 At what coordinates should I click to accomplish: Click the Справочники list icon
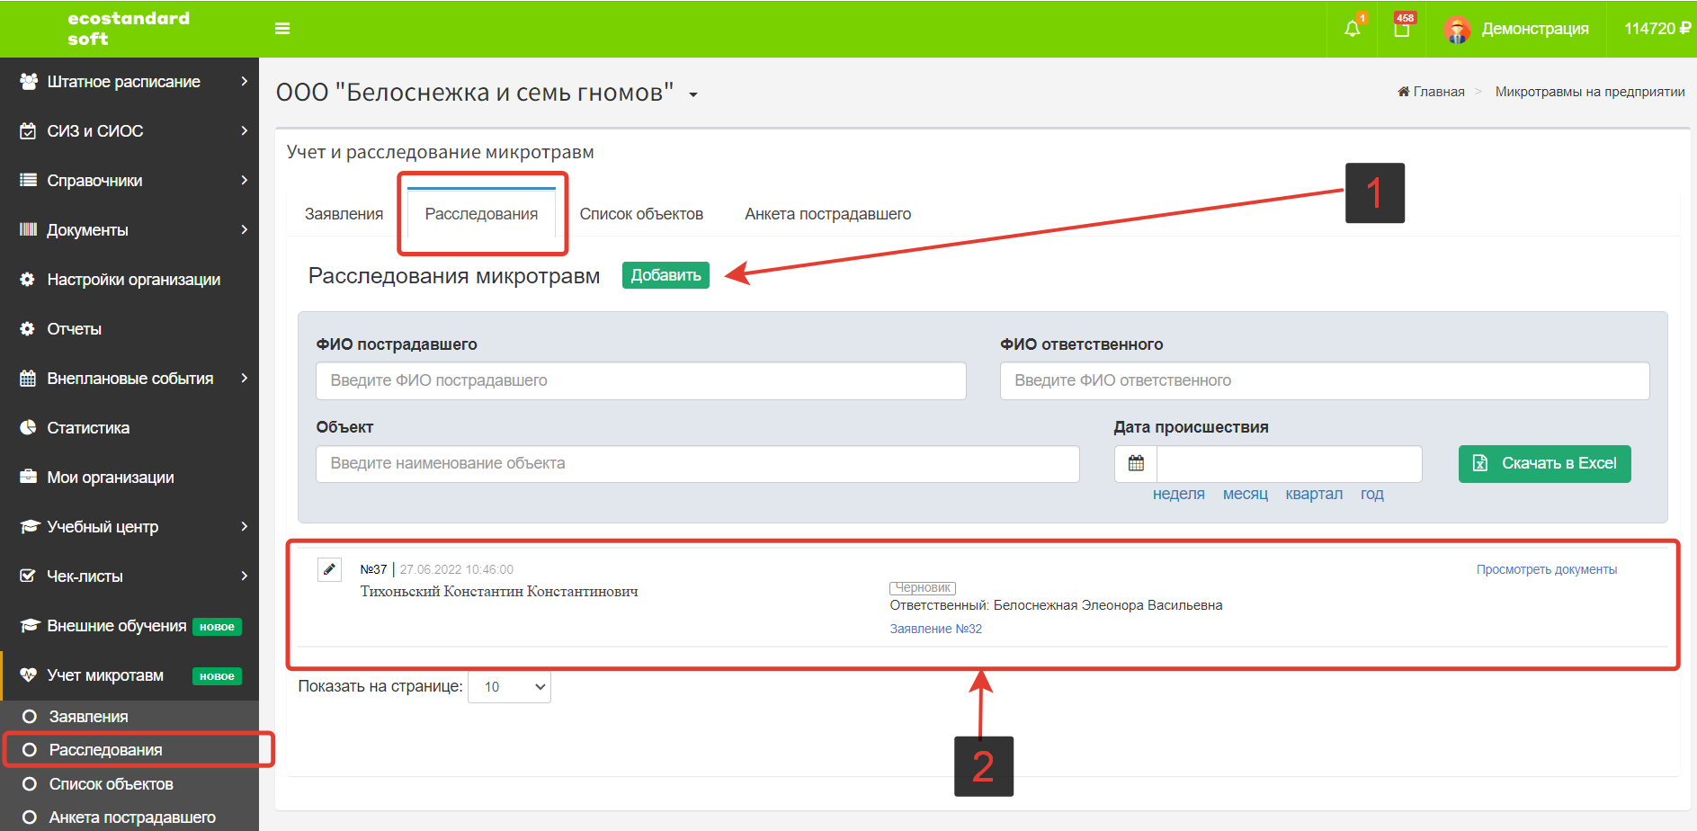point(29,181)
